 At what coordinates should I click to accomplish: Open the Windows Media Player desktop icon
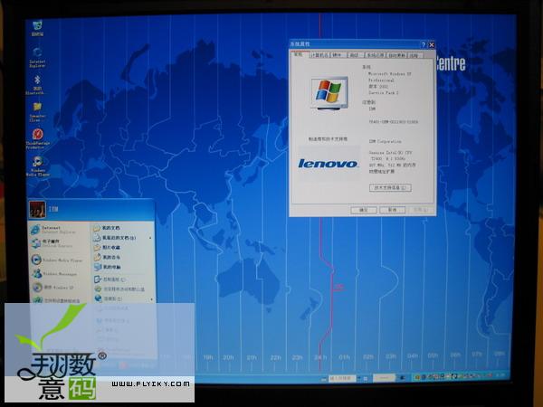38,166
